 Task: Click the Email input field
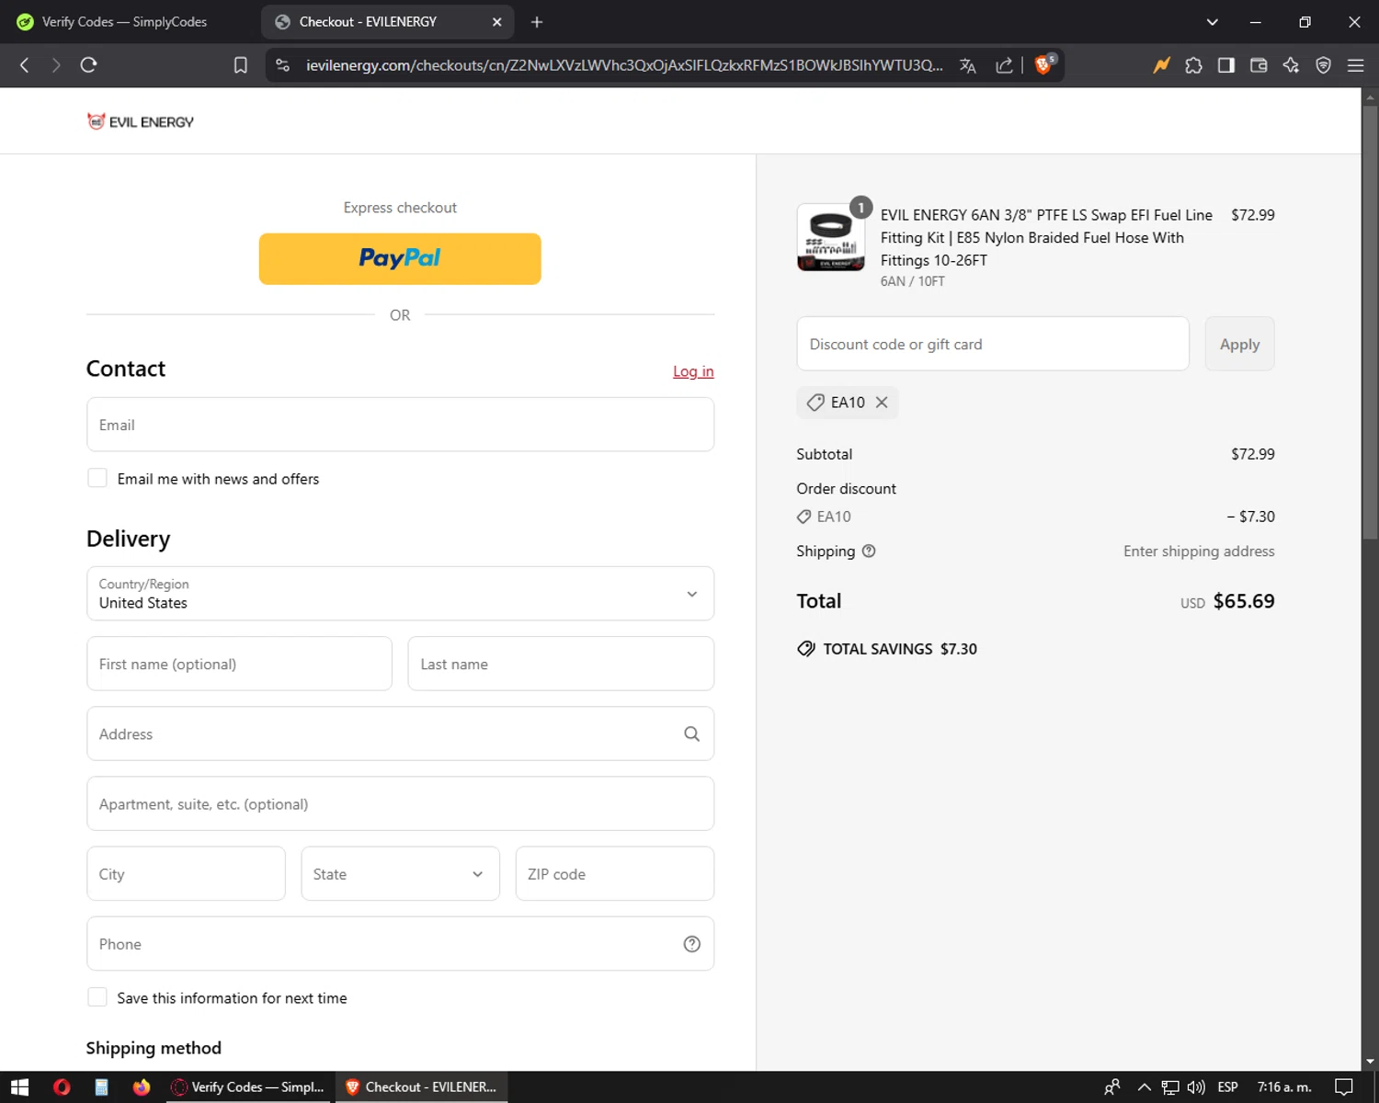click(x=400, y=425)
